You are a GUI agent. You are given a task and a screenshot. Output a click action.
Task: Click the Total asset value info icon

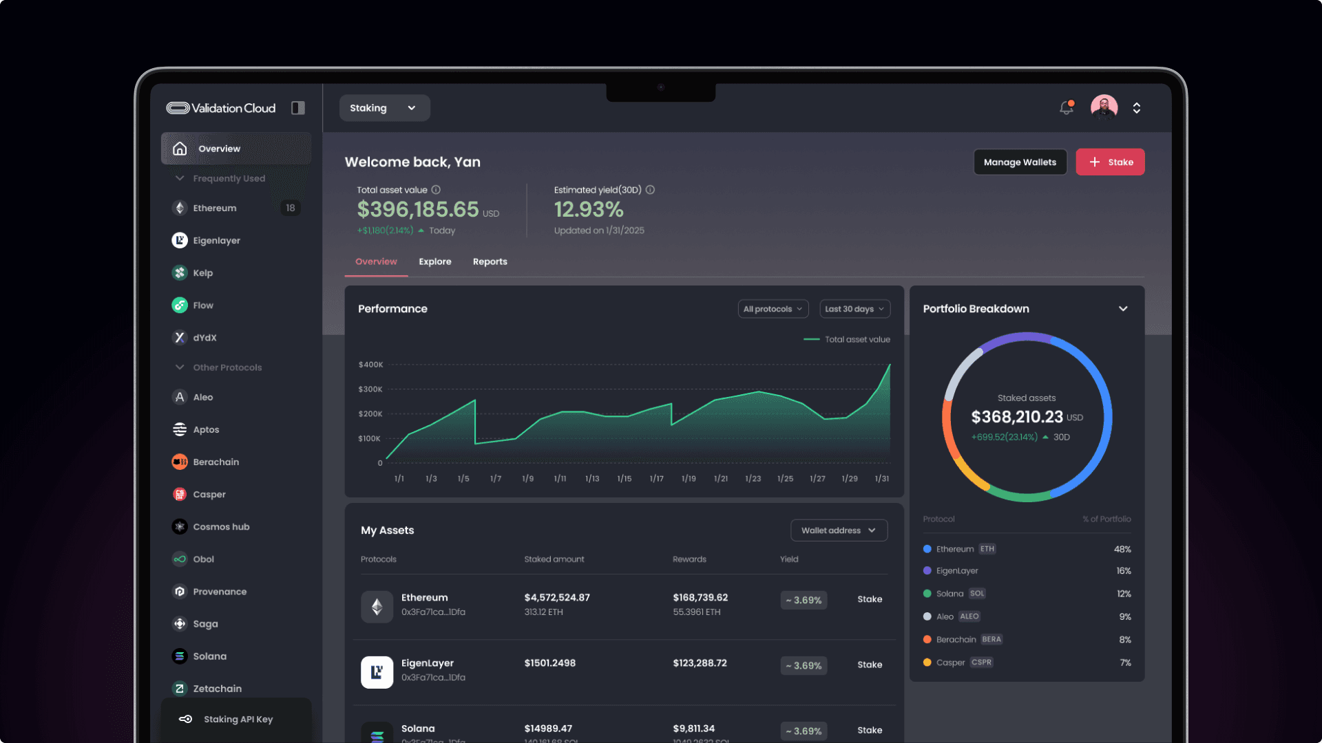click(436, 190)
